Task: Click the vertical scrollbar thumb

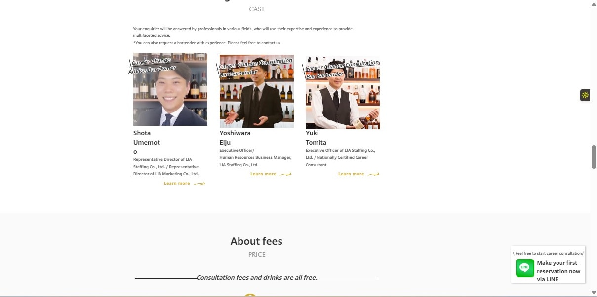Action: click(x=594, y=157)
